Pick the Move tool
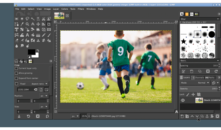Viewport: 221px width, 130px height. point(38,24)
